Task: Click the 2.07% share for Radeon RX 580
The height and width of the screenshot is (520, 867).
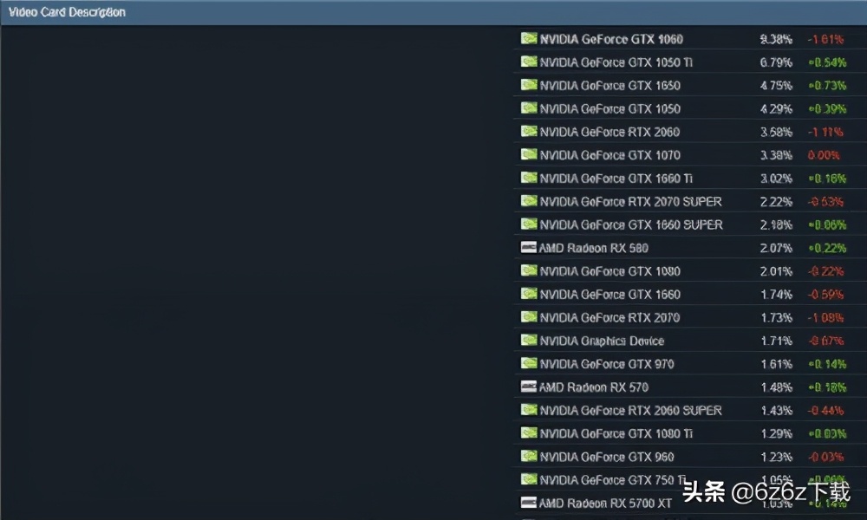Action: (775, 248)
